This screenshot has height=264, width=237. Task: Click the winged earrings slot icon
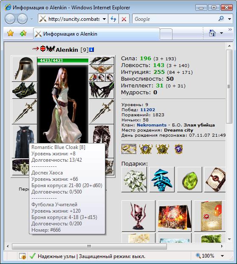102,61
